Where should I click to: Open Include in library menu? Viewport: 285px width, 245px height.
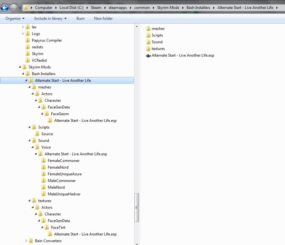(x=51, y=19)
